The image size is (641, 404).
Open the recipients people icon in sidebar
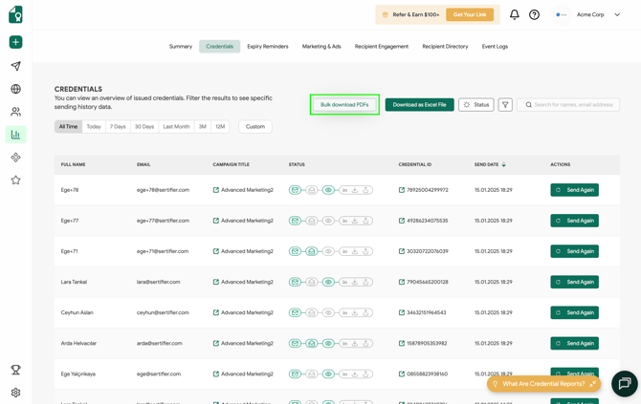[15, 112]
